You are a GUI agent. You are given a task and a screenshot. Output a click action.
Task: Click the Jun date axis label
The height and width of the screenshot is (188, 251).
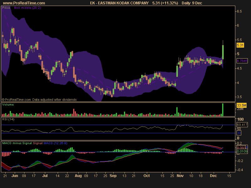[15, 176]
